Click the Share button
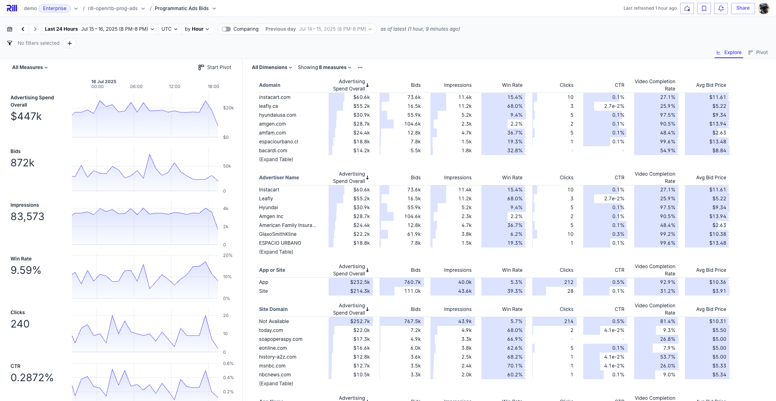The height and width of the screenshot is (401, 776). point(743,8)
